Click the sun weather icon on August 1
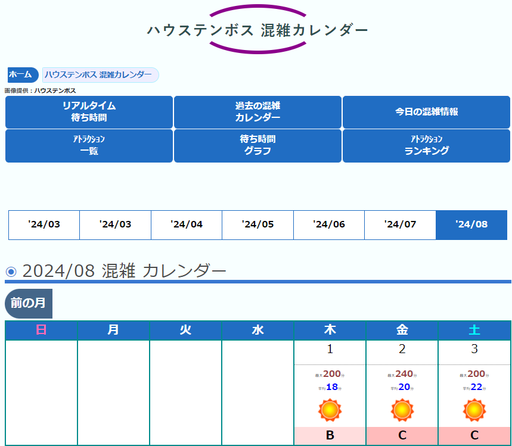 [330, 410]
